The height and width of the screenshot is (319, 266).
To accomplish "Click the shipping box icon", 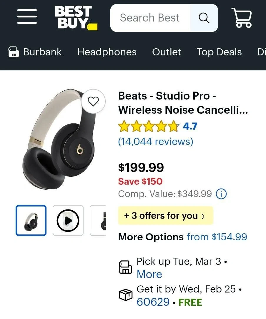I will click(125, 295).
